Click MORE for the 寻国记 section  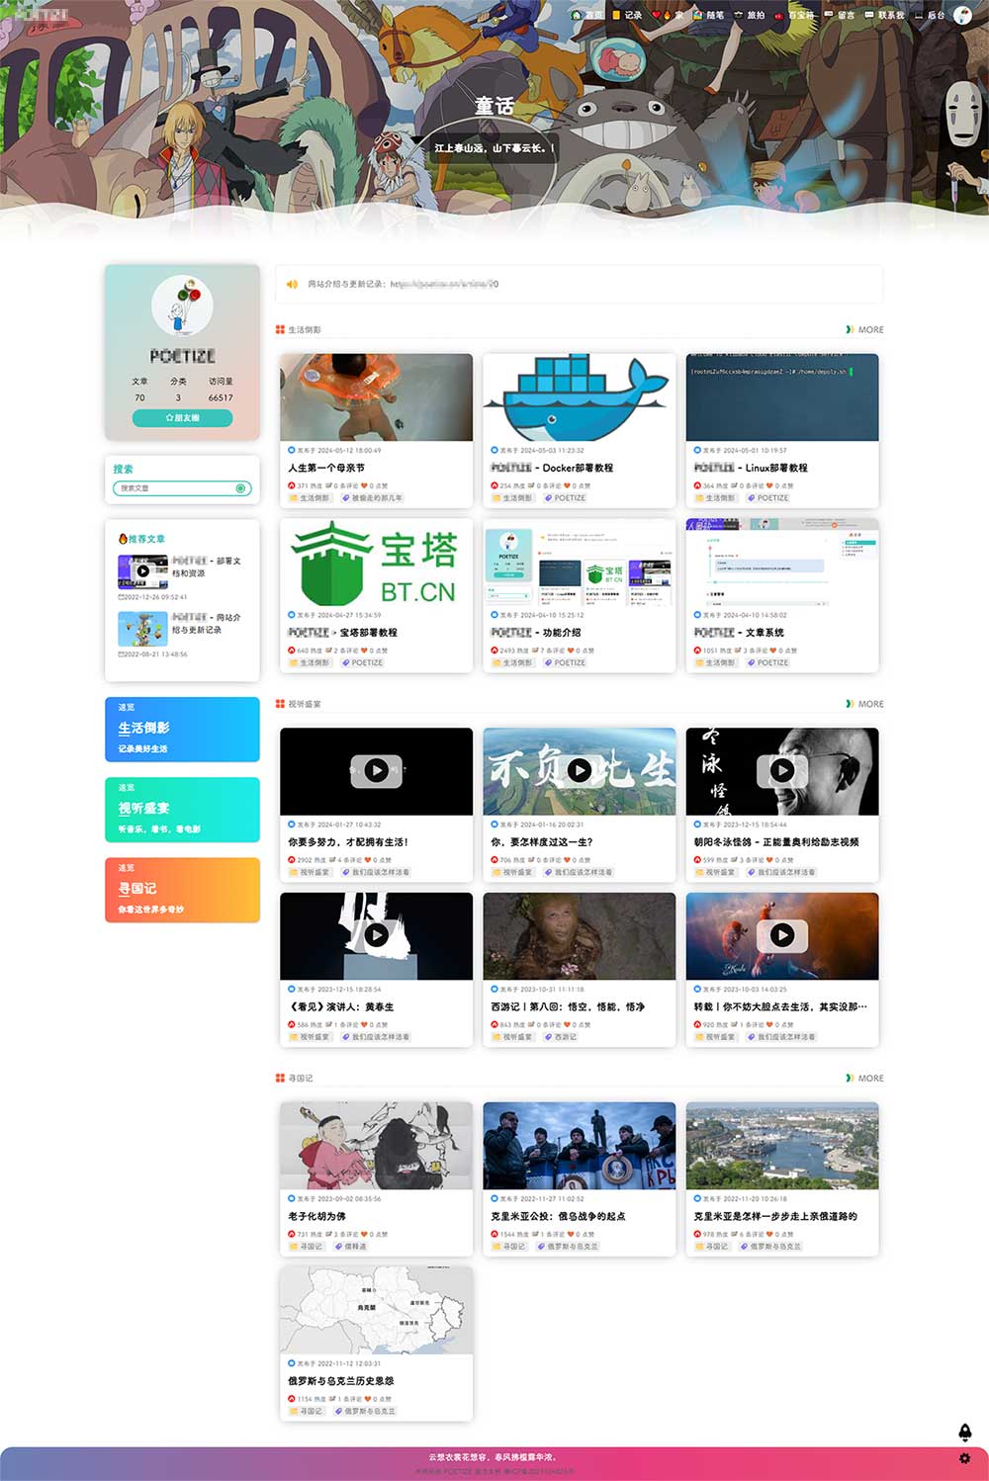865,1079
